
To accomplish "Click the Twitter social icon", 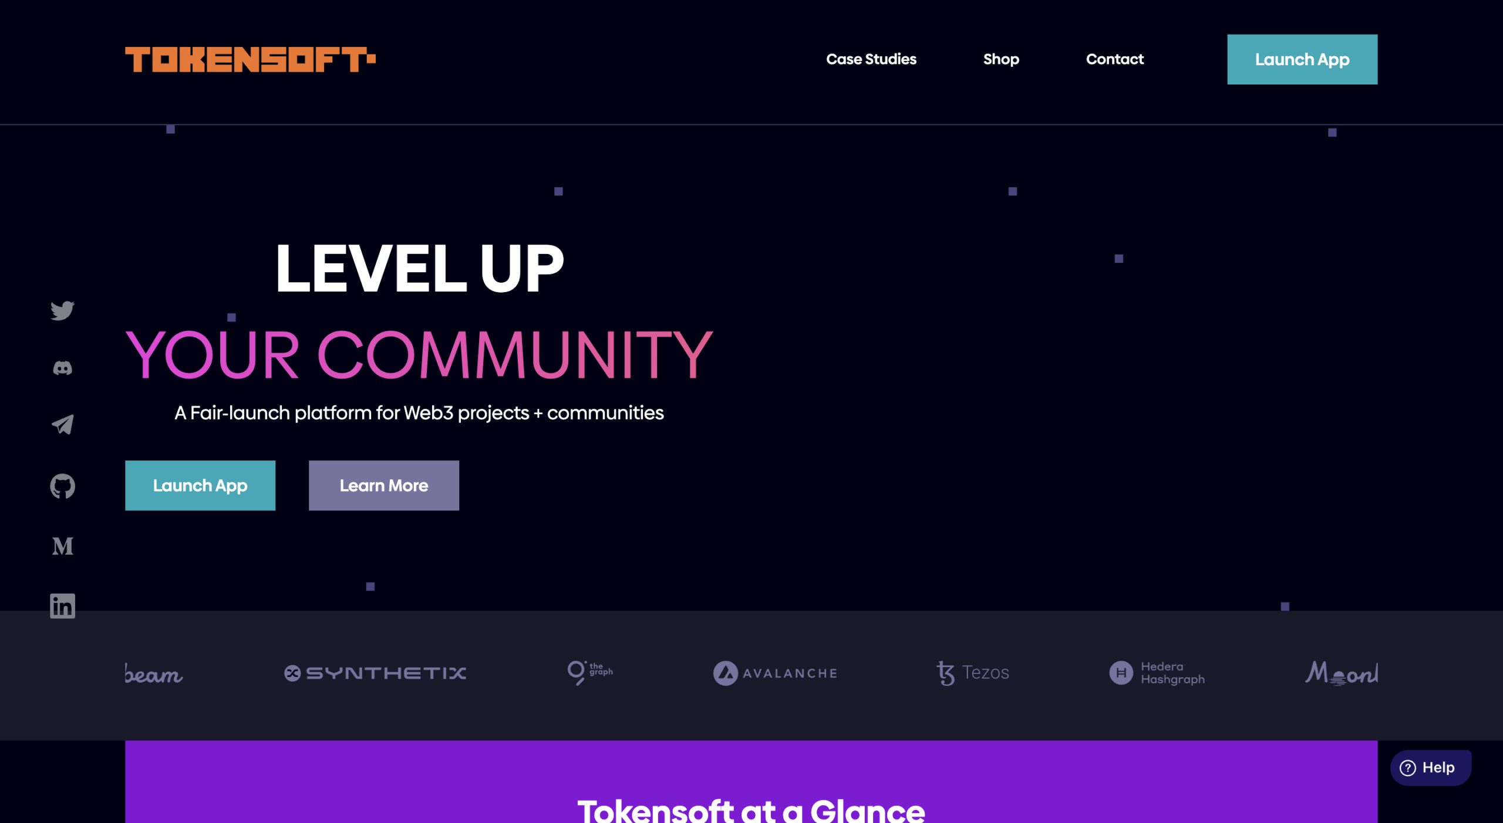I will 63,309.
